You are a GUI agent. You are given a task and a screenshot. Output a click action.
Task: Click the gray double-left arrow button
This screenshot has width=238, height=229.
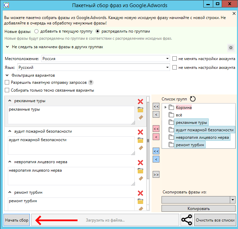coord(156,107)
